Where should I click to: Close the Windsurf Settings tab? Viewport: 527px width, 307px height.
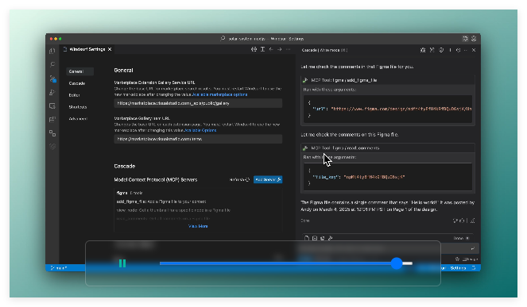tap(110, 49)
